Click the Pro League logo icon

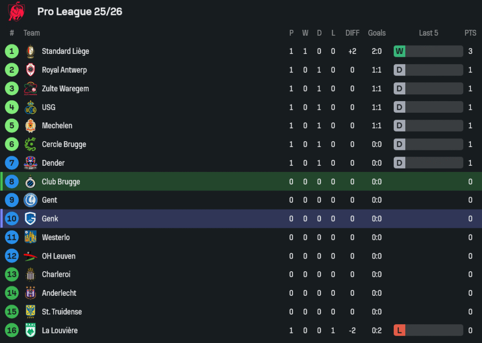(16, 11)
